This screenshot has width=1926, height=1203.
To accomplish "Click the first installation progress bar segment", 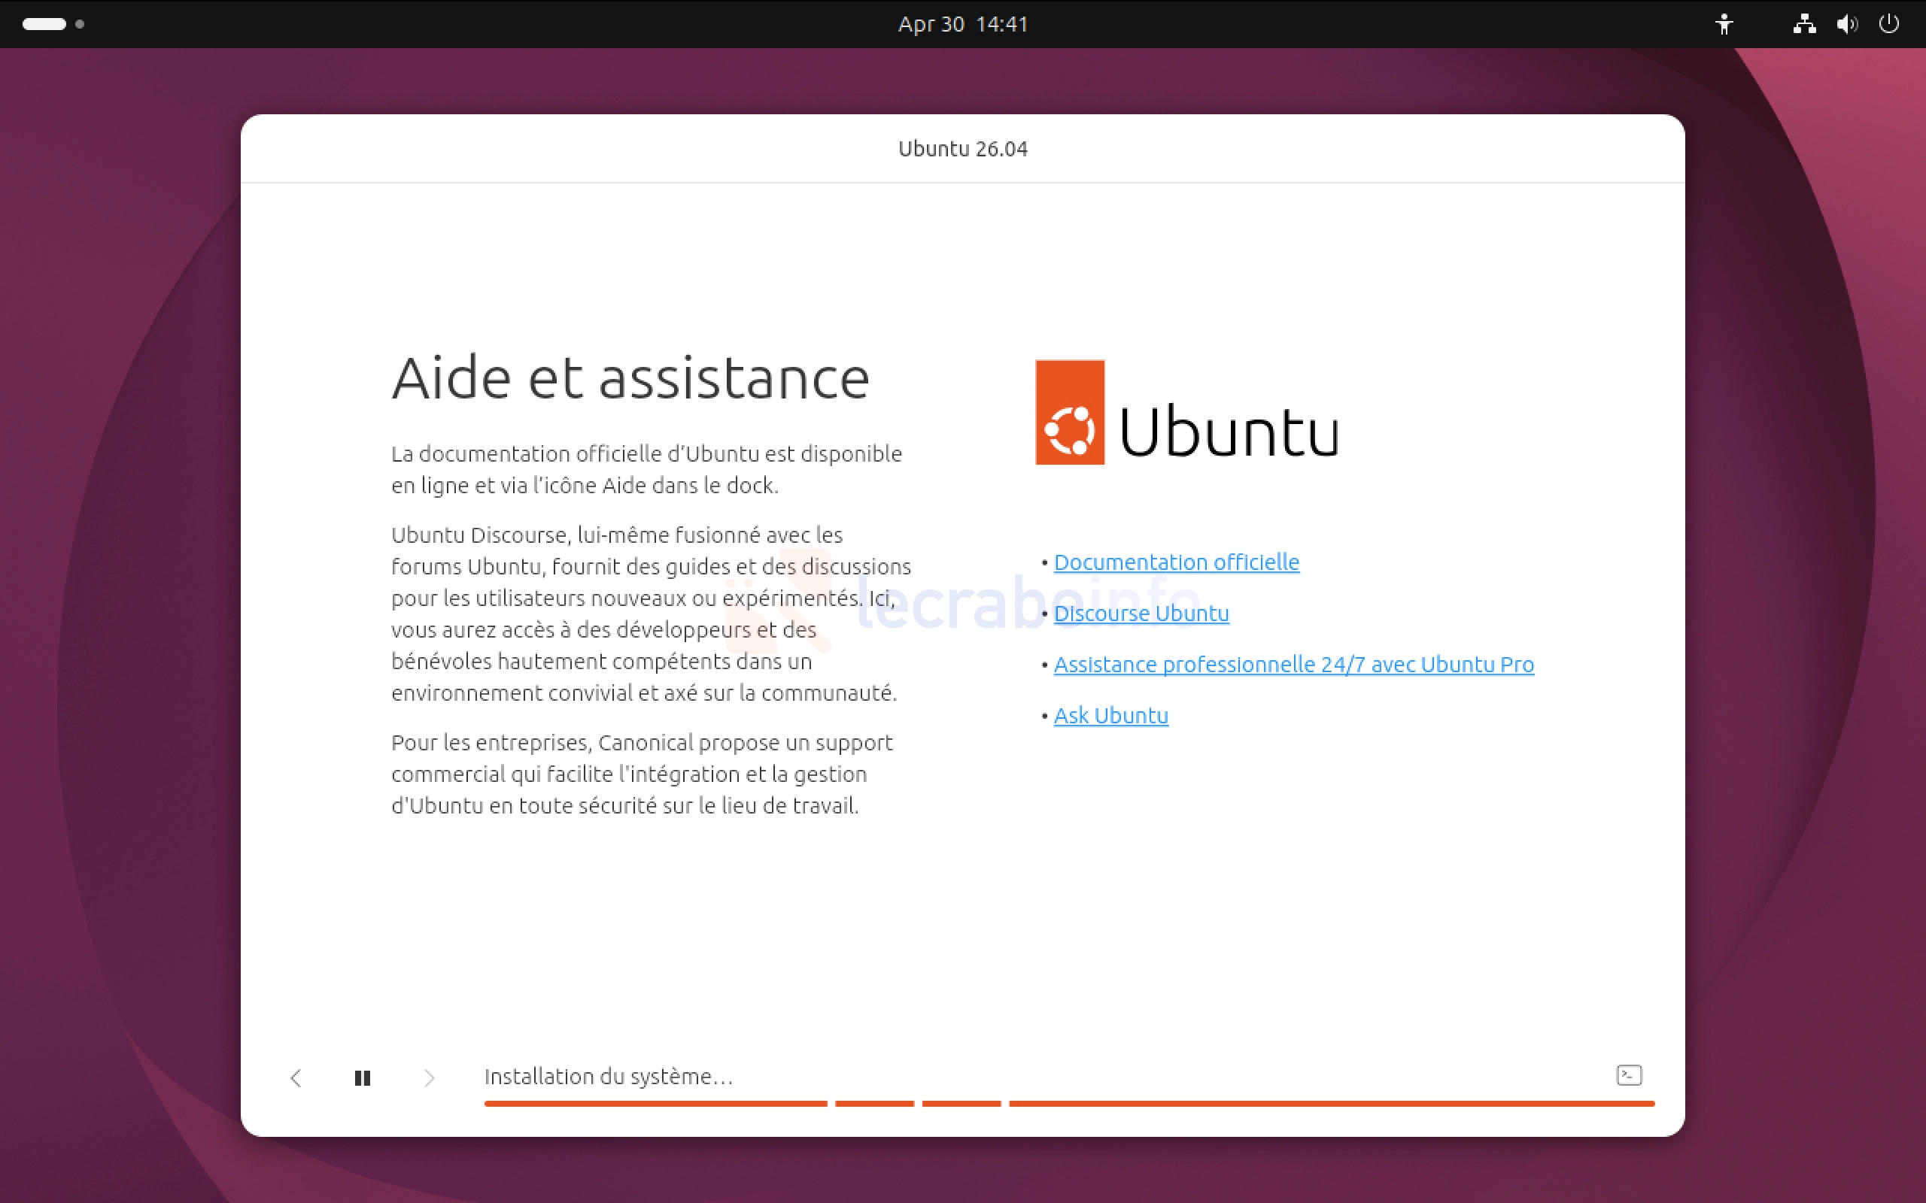I will [655, 1104].
